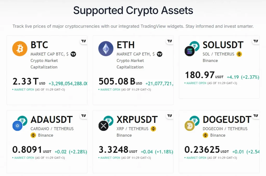
Task: Open TradingView via BTC card's TradingView icon
Action: pyautogui.click(x=84, y=40)
